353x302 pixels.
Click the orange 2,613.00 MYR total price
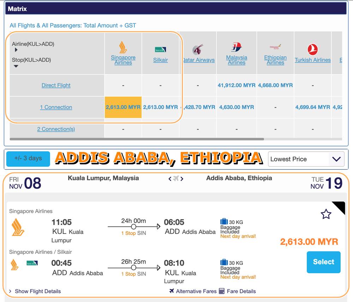point(309,242)
